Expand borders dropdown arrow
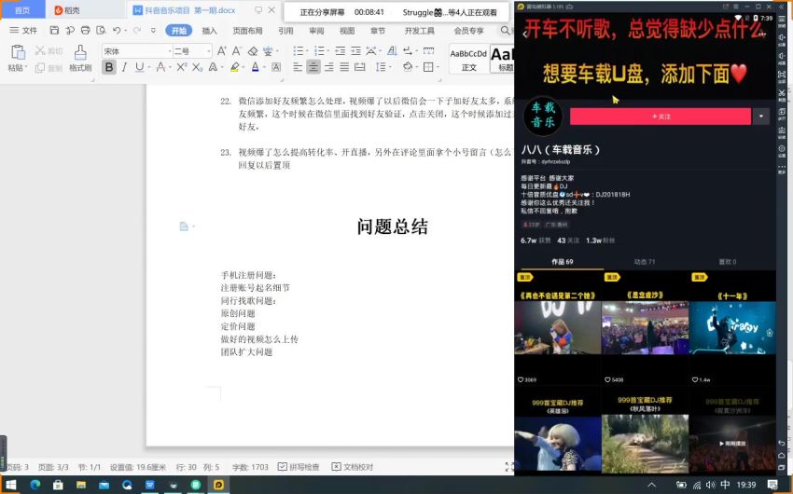Image resolution: width=793 pixels, height=494 pixels. (438, 67)
